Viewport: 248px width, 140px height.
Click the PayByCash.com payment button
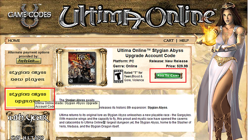29,61
